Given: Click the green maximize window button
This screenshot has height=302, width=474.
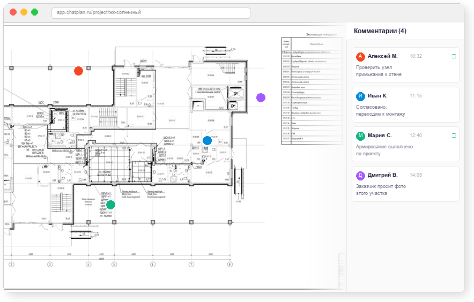Looking at the screenshot, I should 34,12.
